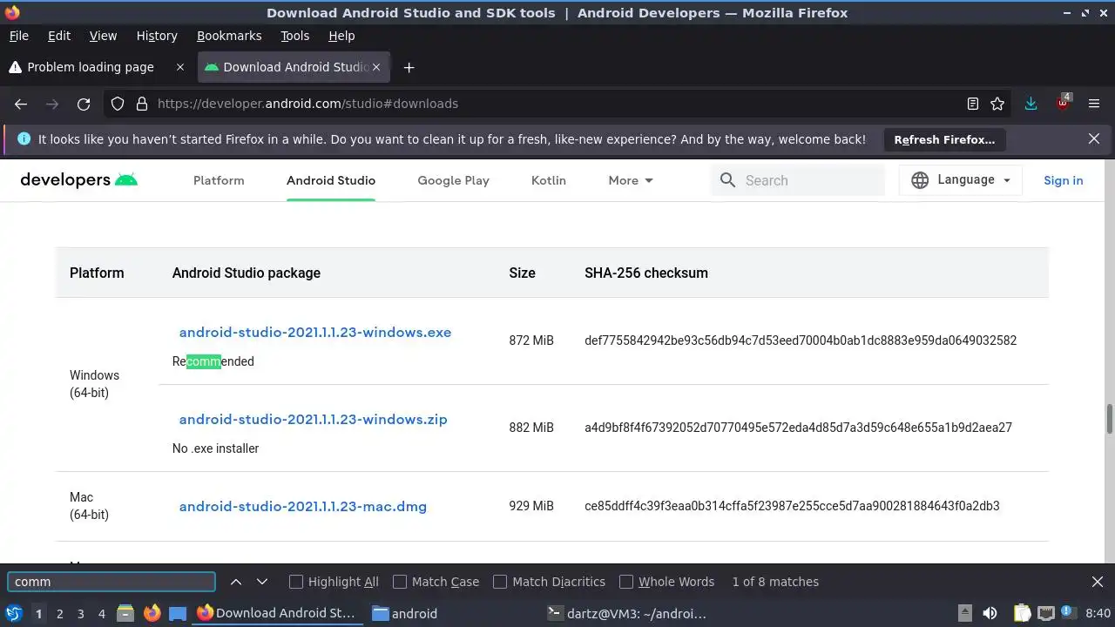The image size is (1115, 627).
Task: Click the show desktop icon in the taskbar
Action: coord(178,613)
